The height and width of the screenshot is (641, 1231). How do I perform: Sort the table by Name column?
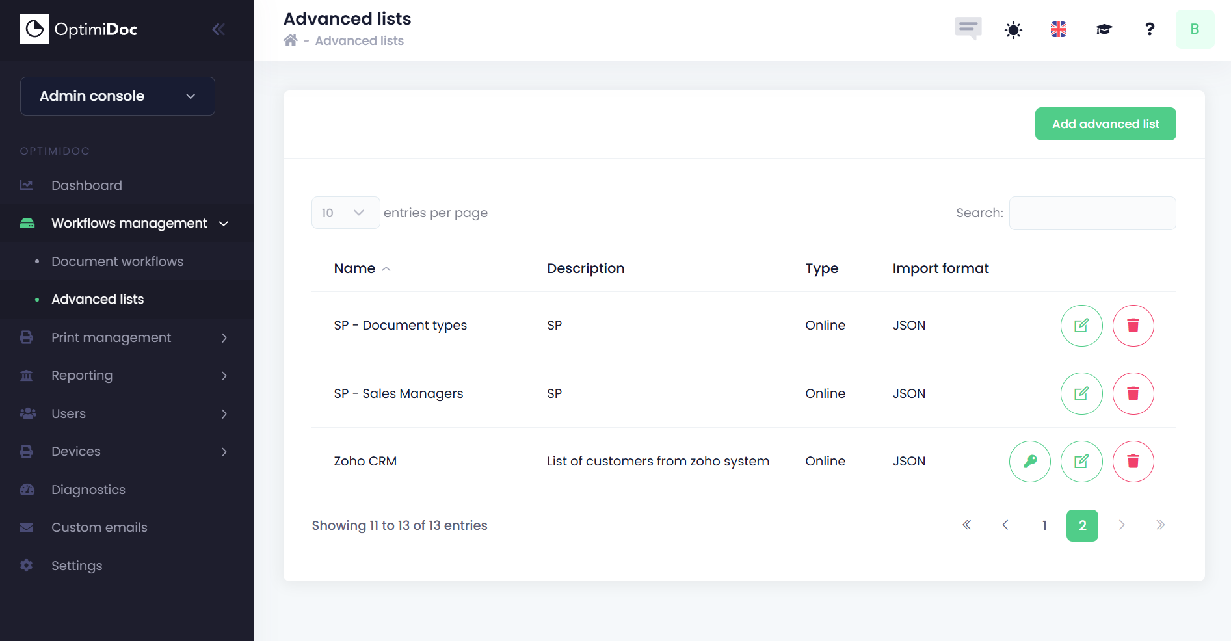coord(355,268)
